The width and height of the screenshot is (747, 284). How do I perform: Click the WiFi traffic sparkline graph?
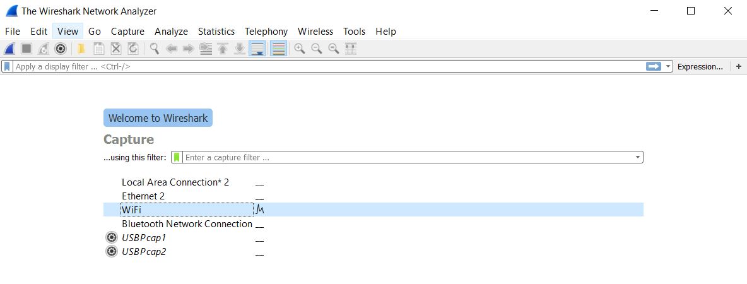tap(260, 210)
